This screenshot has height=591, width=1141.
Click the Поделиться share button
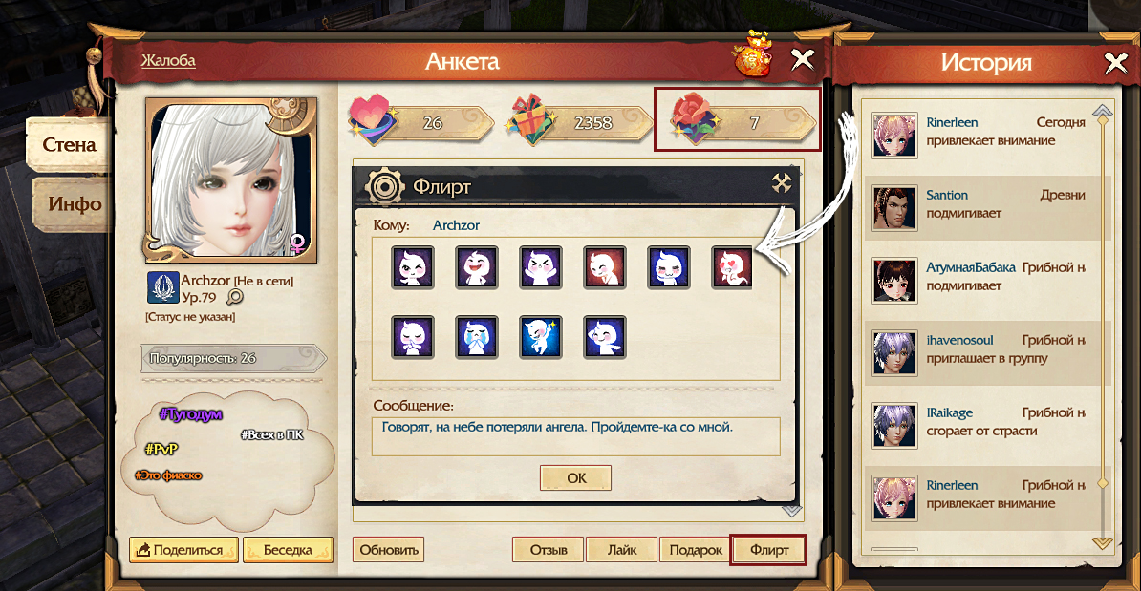183,550
